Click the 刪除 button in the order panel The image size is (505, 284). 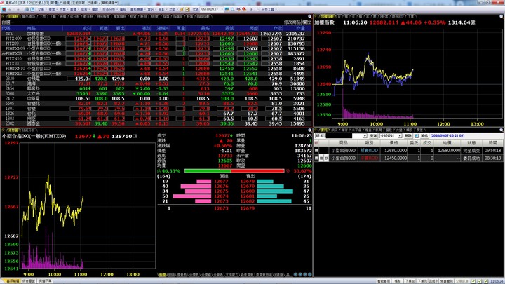408,136
